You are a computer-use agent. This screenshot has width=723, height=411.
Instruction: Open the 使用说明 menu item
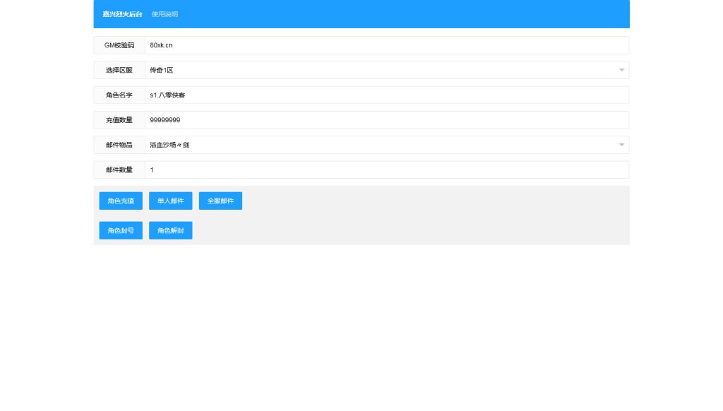pos(165,14)
